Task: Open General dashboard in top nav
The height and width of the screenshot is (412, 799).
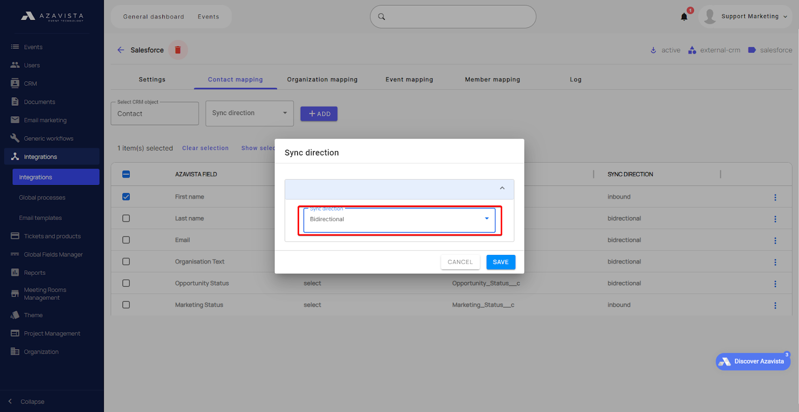Action: click(x=154, y=16)
